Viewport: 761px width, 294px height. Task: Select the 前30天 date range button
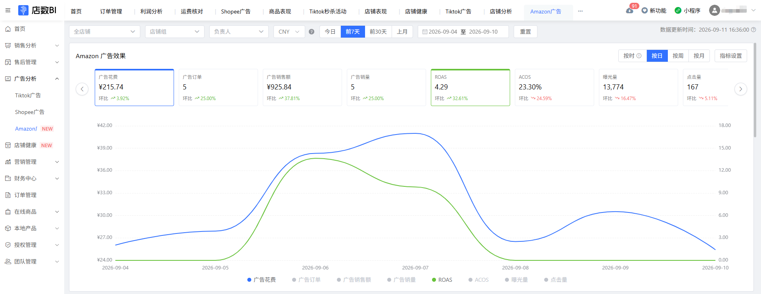click(x=378, y=32)
